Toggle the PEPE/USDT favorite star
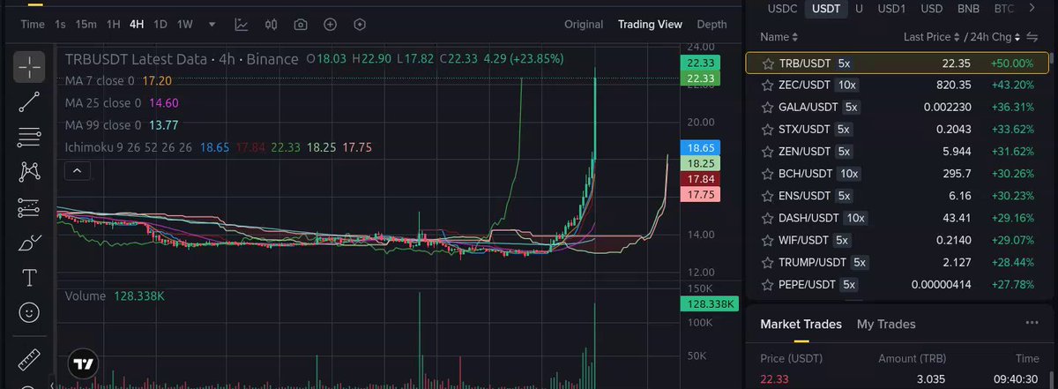The width and height of the screenshot is (1058, 389). pyautogui.click(x=767, y=285)
